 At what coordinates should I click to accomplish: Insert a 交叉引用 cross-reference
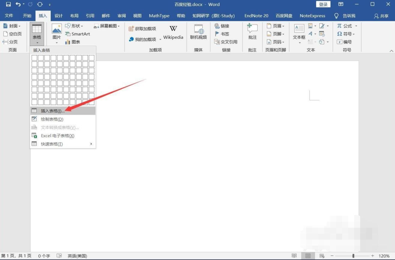pos(226,42)
